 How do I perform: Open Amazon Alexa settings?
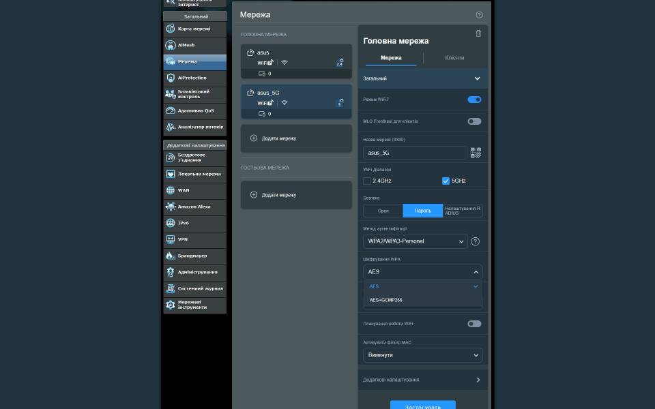point(194,207)
